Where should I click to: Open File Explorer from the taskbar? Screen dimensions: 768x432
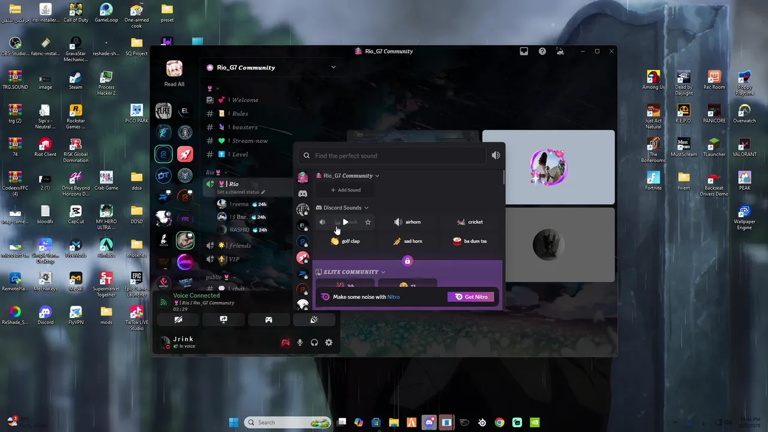pos(394,422)
